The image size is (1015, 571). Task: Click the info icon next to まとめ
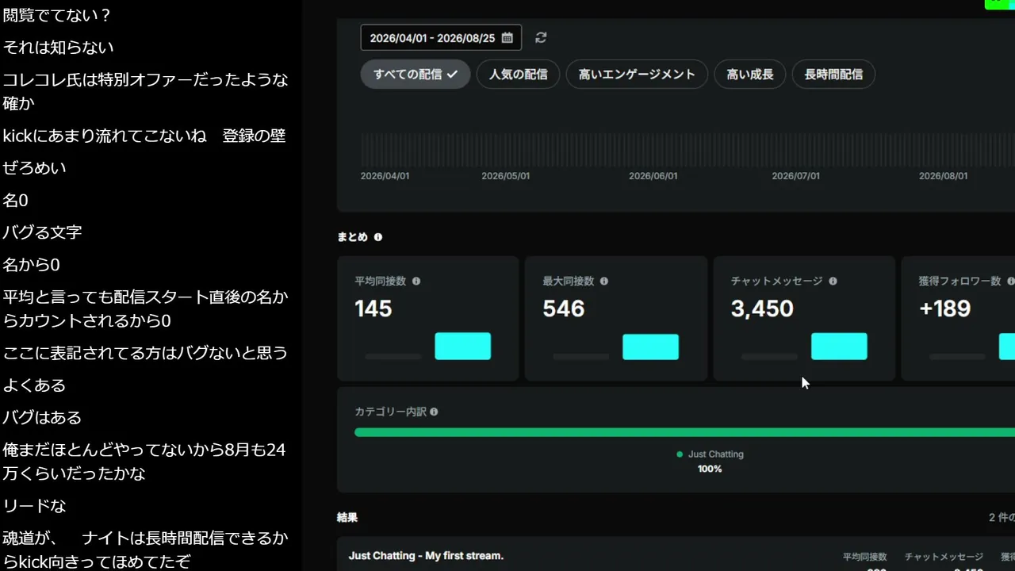(x=378, y=237)
